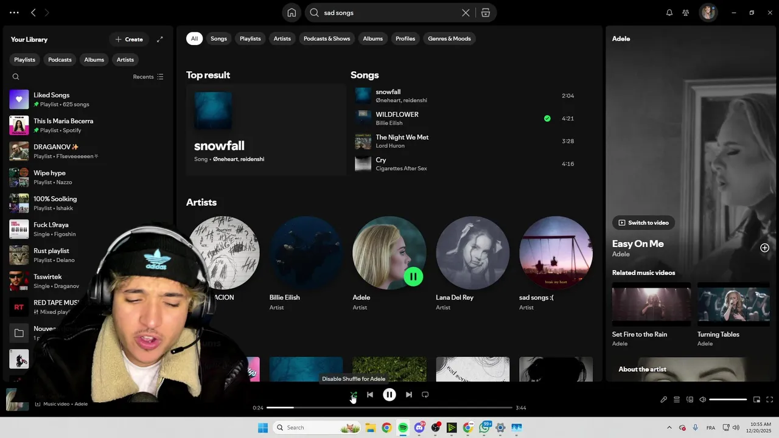
Task: Open This Is Maria Becerra playlist
Action: coord(88,125)
